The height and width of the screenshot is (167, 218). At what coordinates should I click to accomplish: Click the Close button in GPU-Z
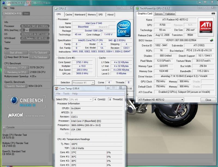coord(208,100)
